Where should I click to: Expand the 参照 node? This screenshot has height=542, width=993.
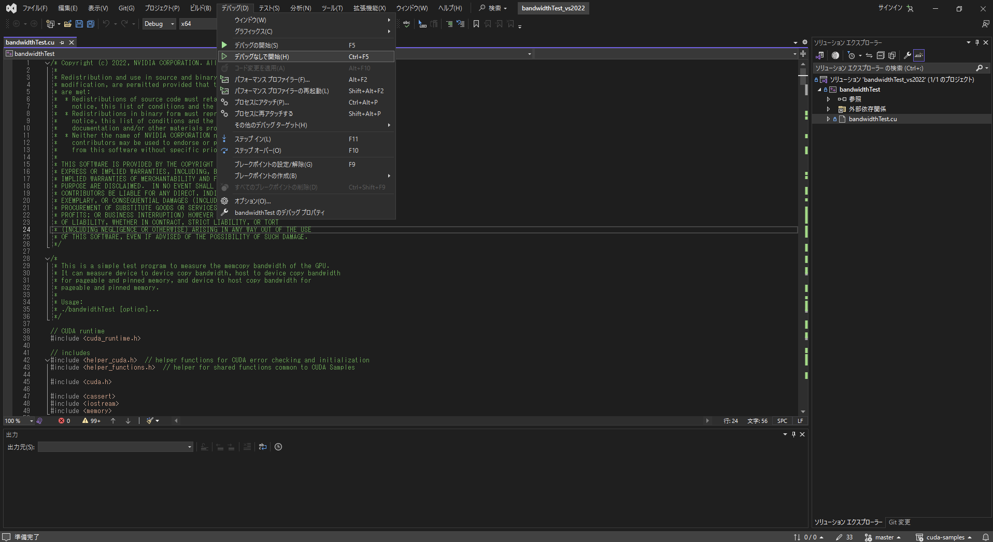pyautogui.click(x=828, y=99)
